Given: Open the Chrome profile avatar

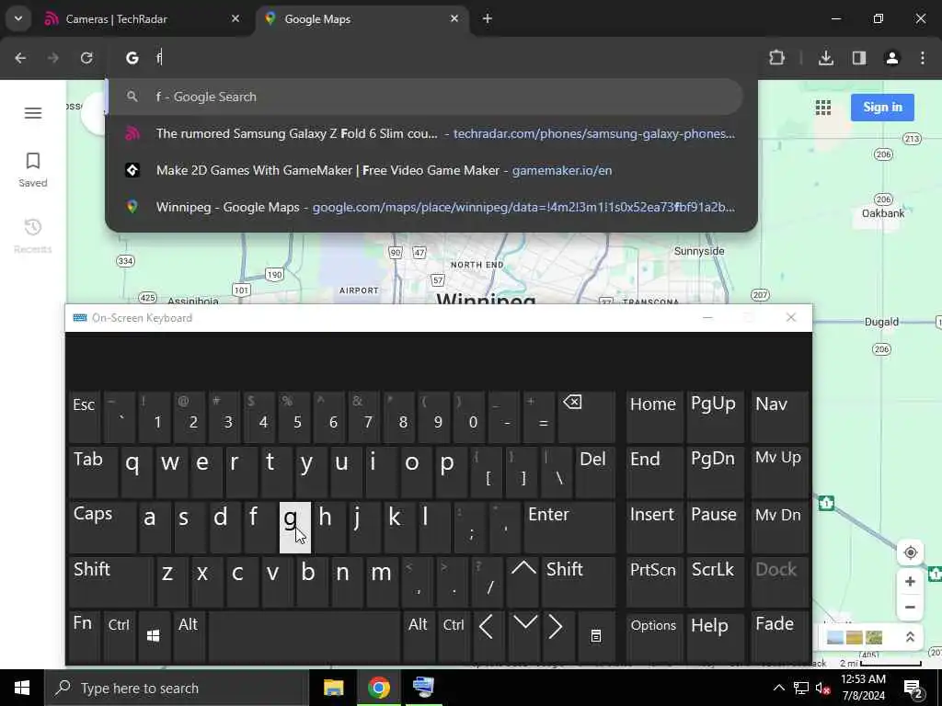Looking at the screenshot, I should [892, 58].
